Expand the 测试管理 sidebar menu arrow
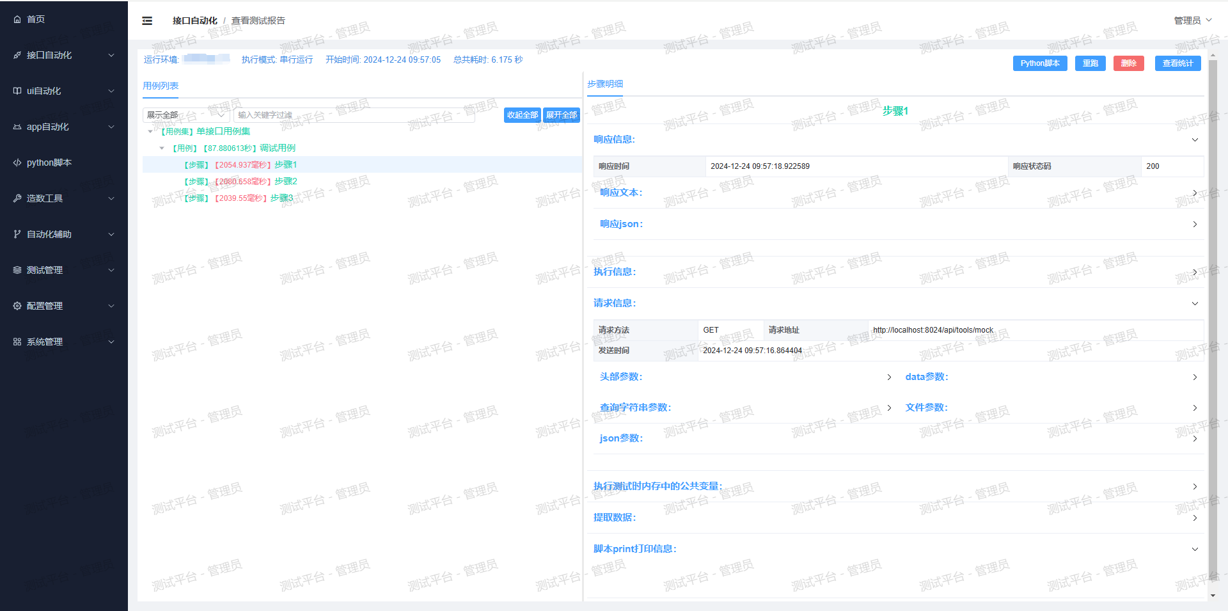1228x611 pixels. click(x=111, y=270)
